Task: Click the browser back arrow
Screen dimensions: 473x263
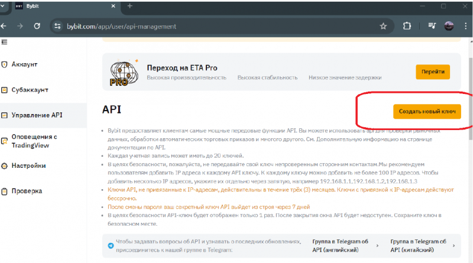Action: click(x=4, y=26)
